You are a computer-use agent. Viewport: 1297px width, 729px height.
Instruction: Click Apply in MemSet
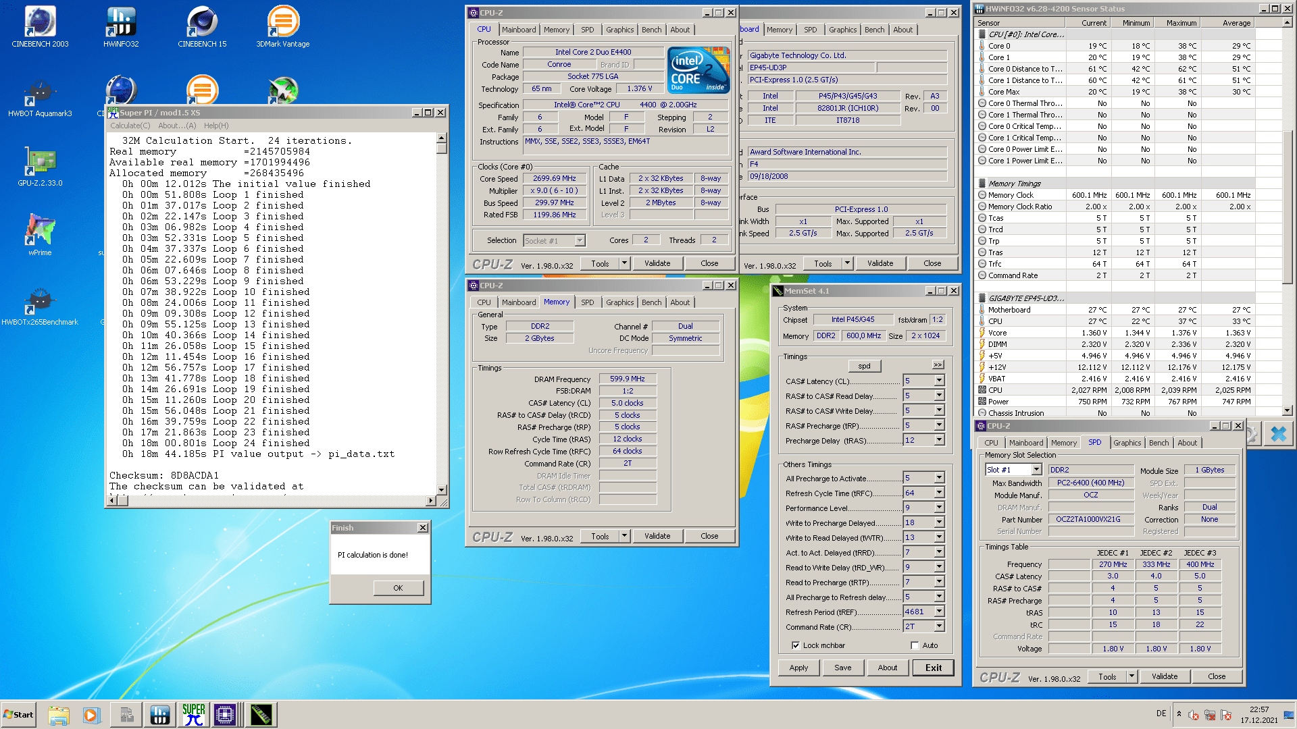pyautogui.click(x=798, y=668)
